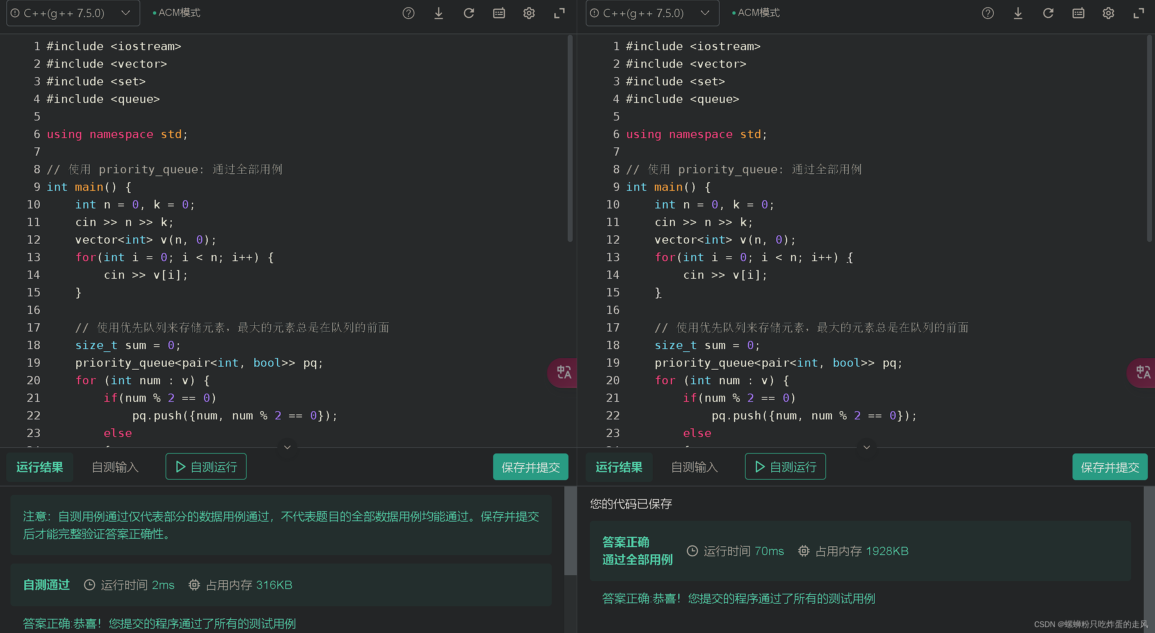Screen dimensions: 1155x633
Task: Click priority_queue declaration line in left editor
Action: click(199, 363)
